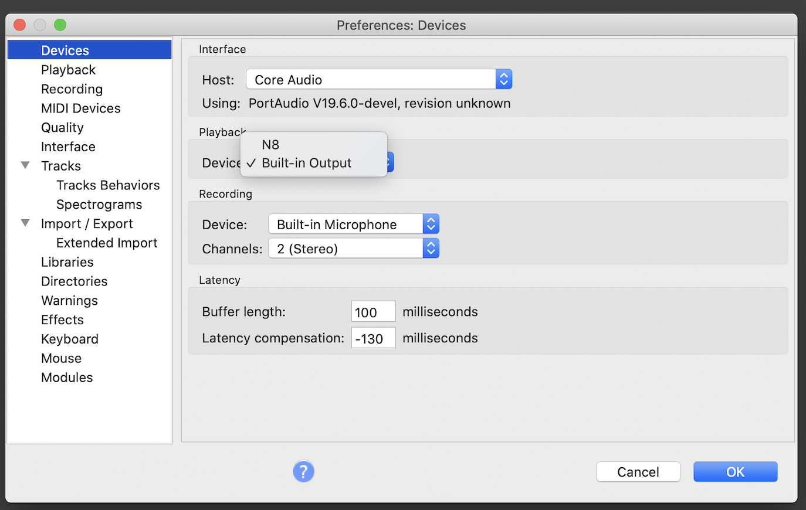Open the Modules preferences category
The width and height of the screenshot is (806, 510).
67,378
